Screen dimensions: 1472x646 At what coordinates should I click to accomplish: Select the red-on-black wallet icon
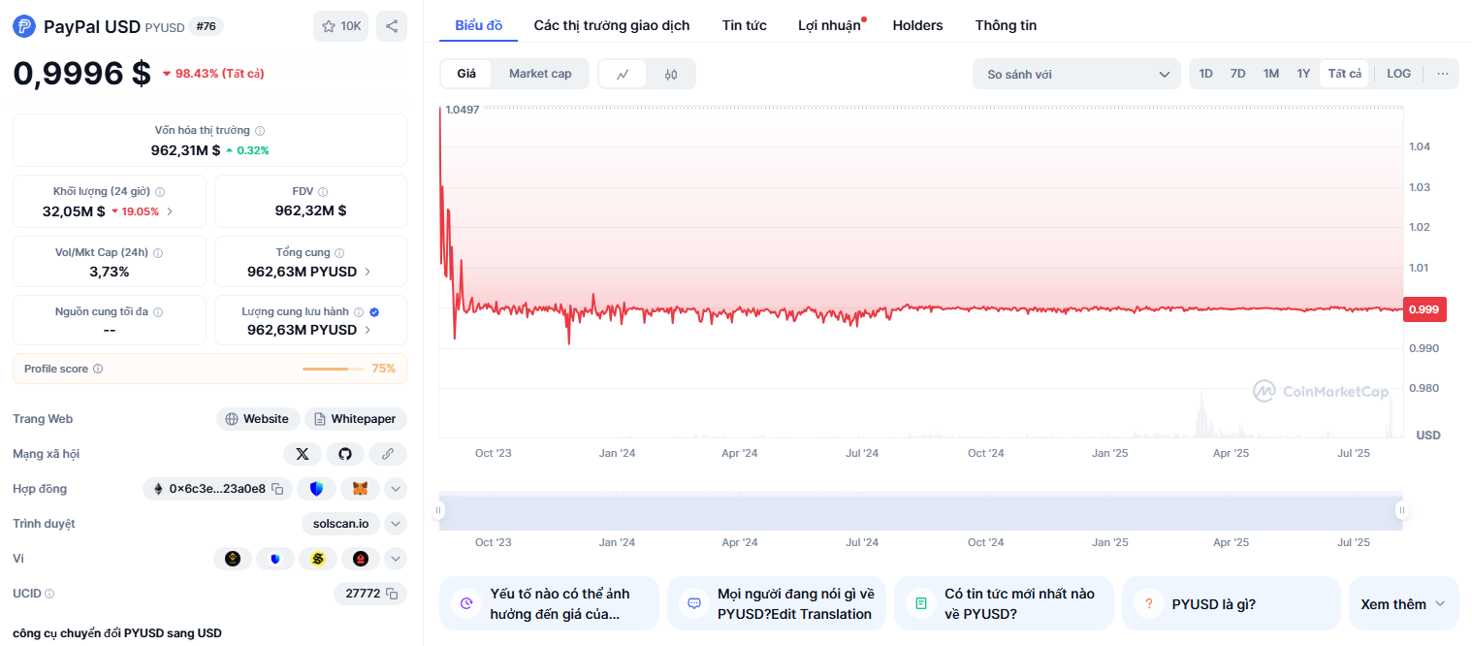click(x=361, y=559)
